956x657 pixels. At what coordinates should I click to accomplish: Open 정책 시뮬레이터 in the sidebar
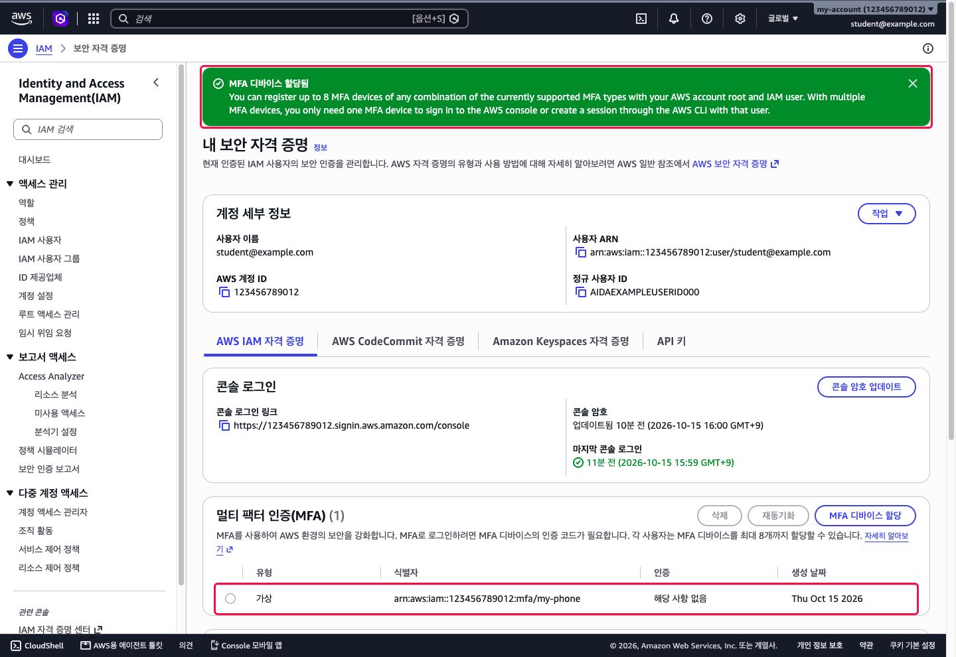coord(48,451)
